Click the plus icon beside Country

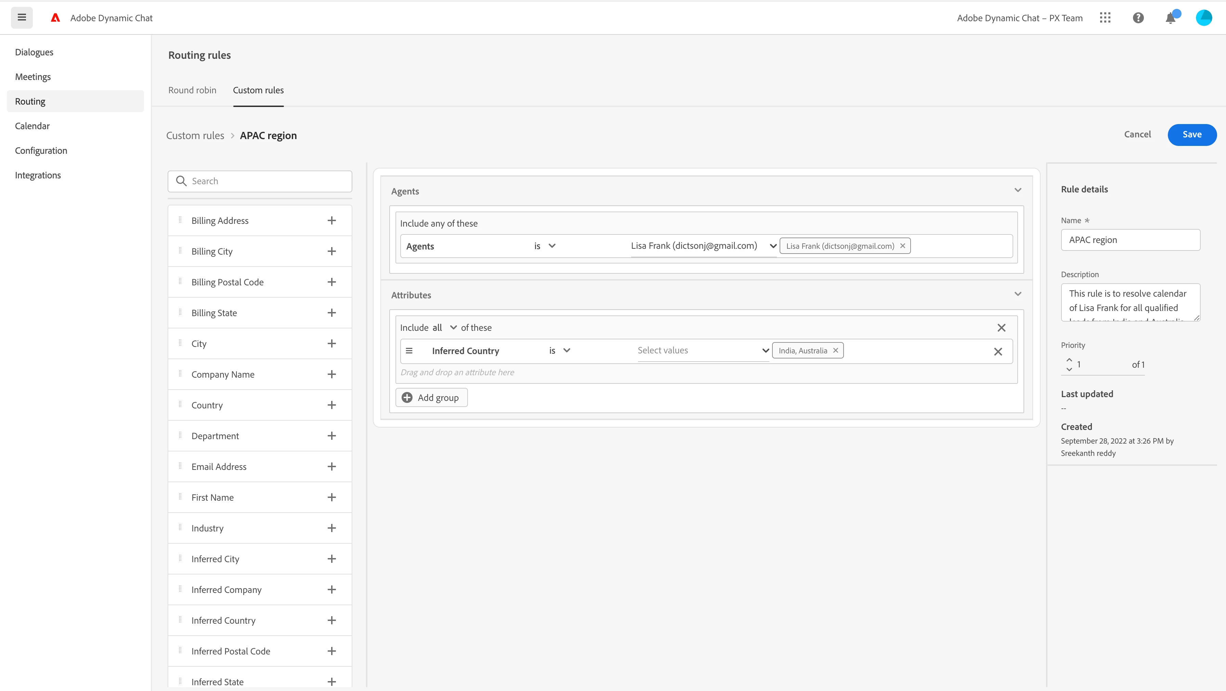pyautogui.click(x=332, y=405)
